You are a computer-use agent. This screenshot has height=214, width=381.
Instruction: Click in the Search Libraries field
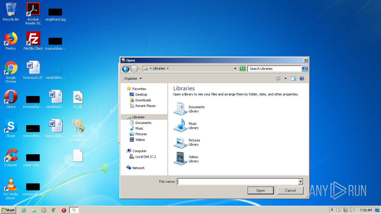(274, 69)
